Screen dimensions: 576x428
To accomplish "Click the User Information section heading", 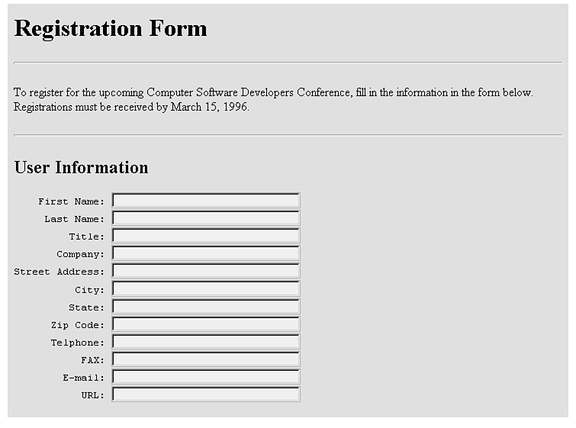I will coord(82,168).
